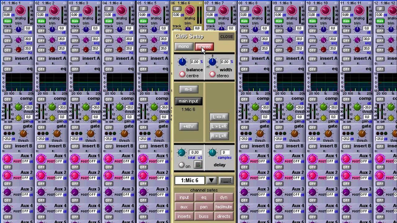Select the gate thresh knob on channel 03
Image resolution: width=397 pixels, height=223 pixels.
91,133
